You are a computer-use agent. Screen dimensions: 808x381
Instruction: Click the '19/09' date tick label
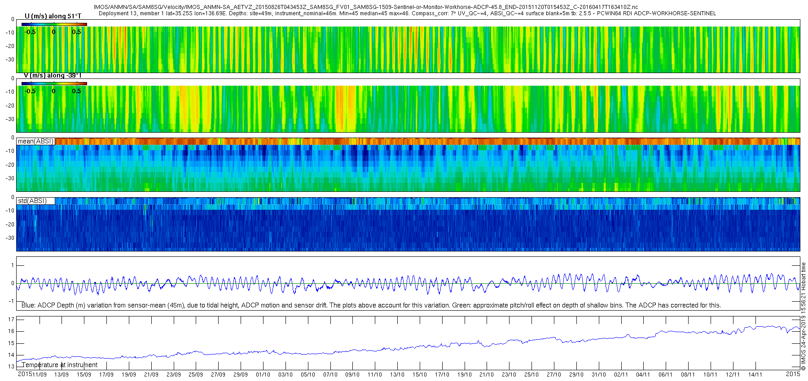click(x=129, y=375)
